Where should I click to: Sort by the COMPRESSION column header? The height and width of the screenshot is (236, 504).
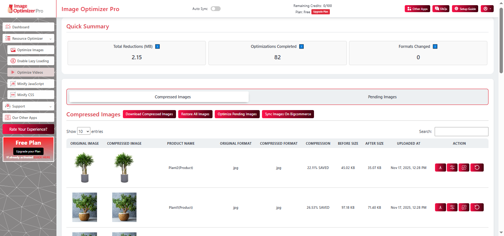[318, 144]
